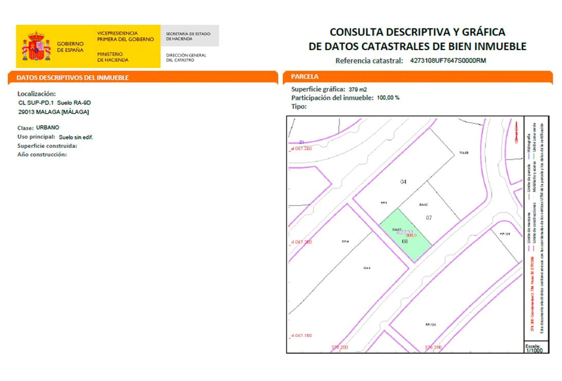Select parcel labeled 04 on map
This screenshot has height=381, width=562.
coord(403,182)
